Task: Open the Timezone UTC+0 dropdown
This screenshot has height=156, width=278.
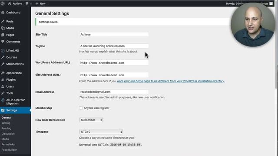Action: (x=101, y=132)
